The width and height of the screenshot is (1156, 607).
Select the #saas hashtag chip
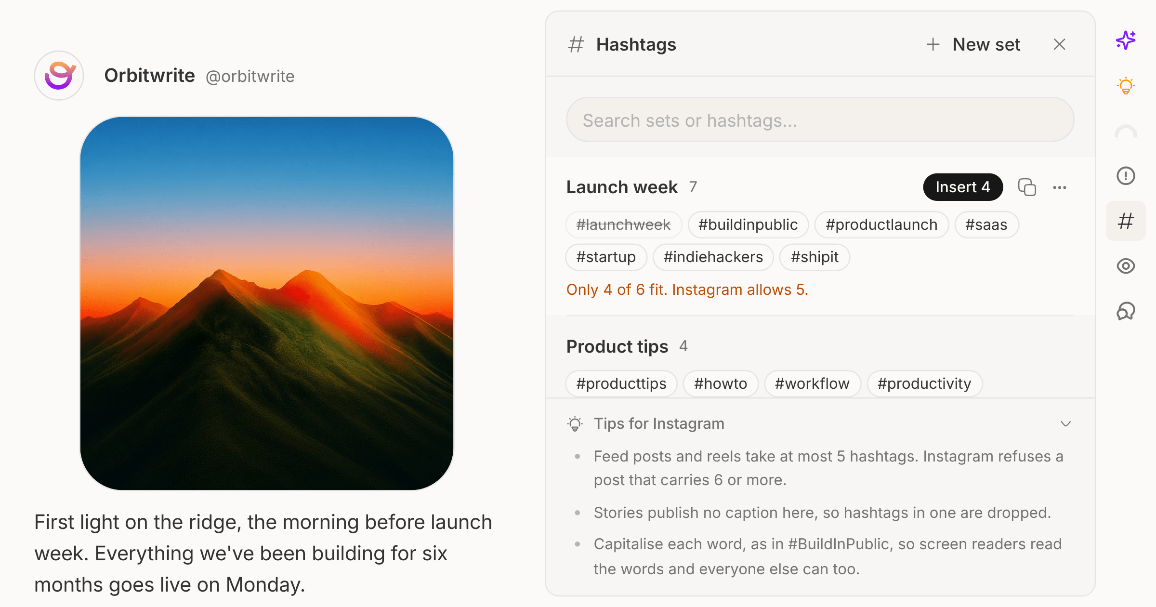[986, 224]
